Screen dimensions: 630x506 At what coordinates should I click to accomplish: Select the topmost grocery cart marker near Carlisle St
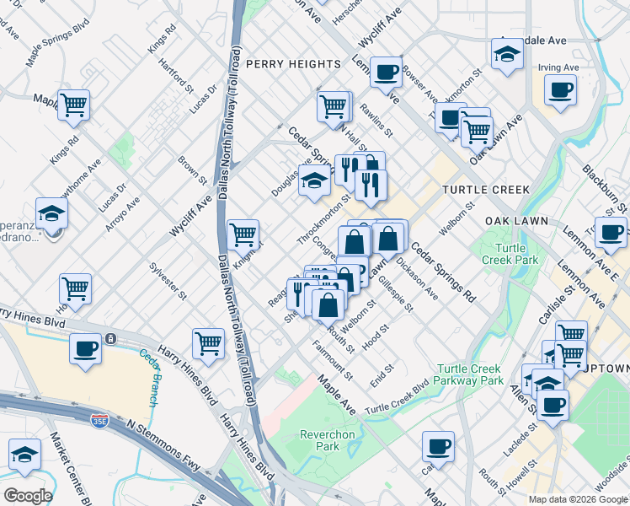point(572,332)
